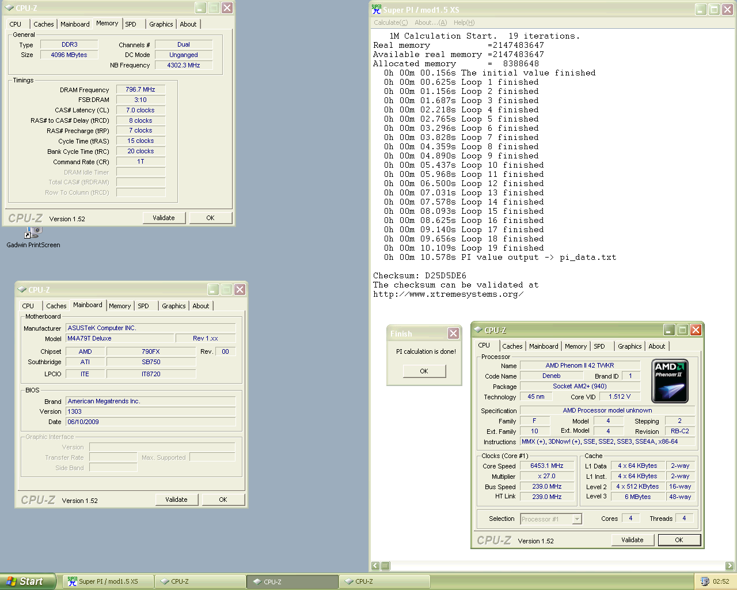737x590 pixels.
Task: Open Memory tab in CPU window
Action: (576, 346)
